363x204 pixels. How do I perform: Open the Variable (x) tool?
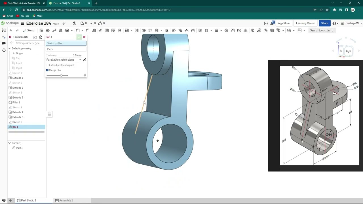point(239,30)
